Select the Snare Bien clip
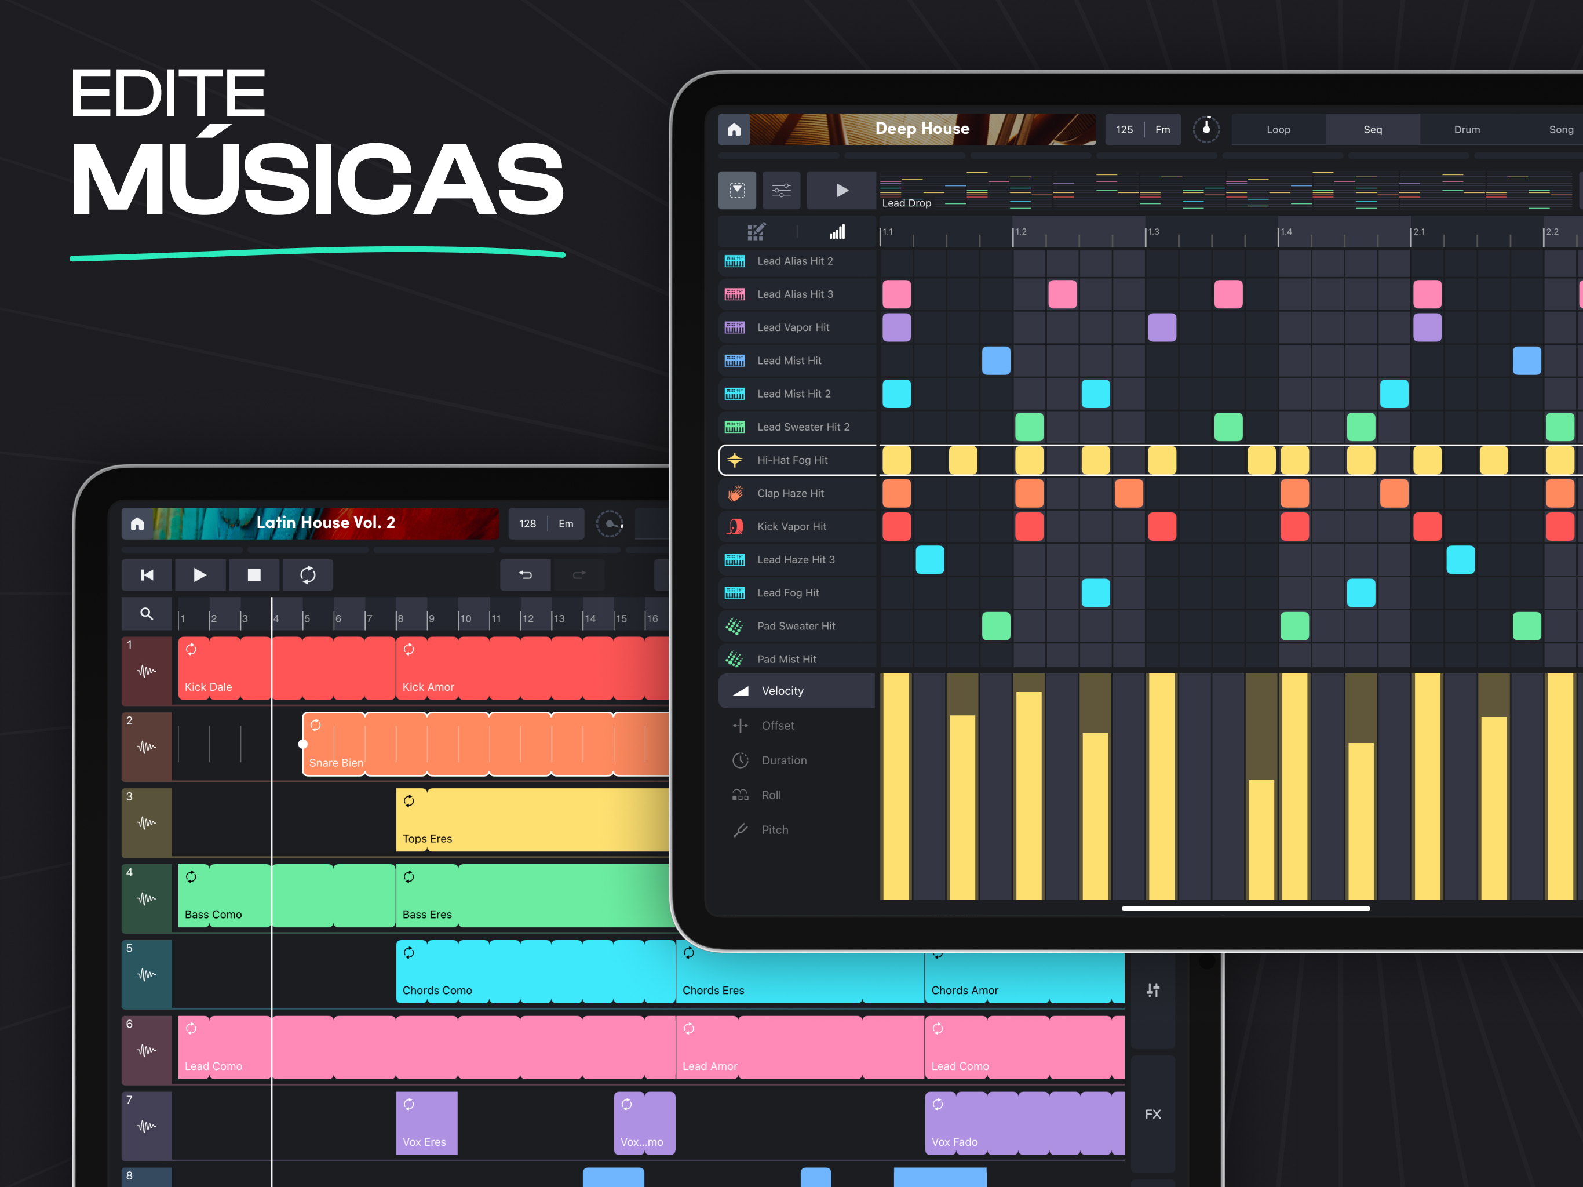 pos(486,745)
